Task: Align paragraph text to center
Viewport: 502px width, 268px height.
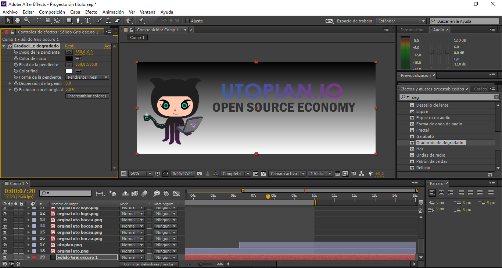Action: 441,193
